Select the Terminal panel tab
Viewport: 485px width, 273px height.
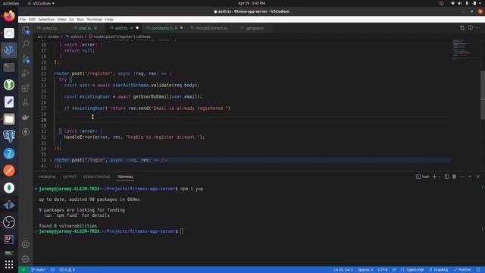[x=125, y=177]
